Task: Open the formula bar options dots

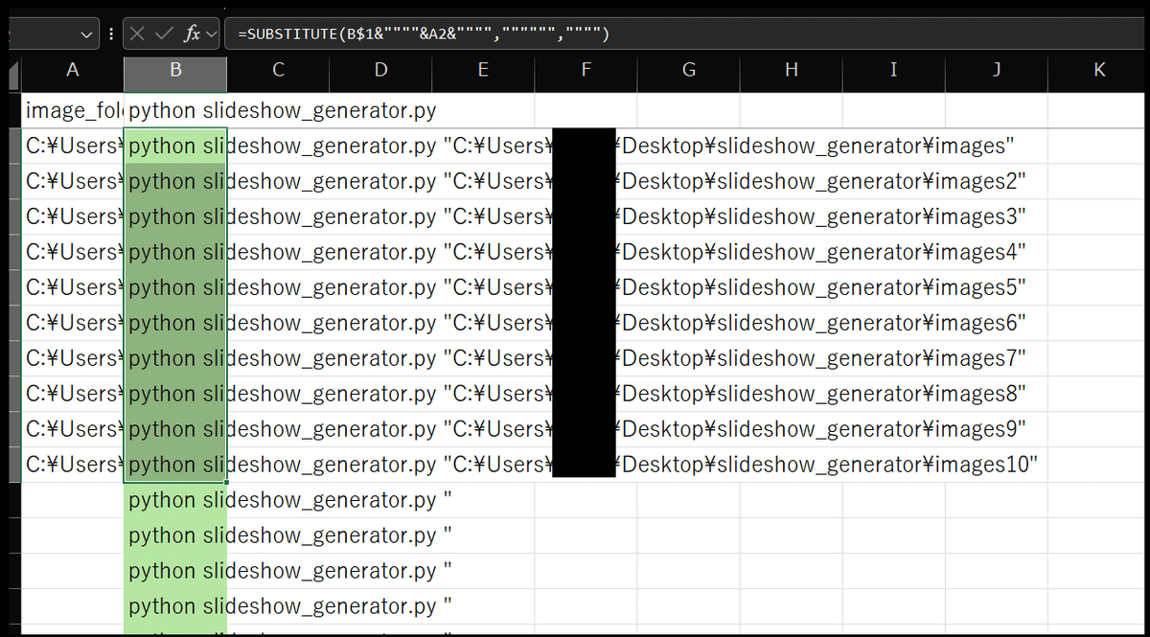Action: [x=112, y=34]
